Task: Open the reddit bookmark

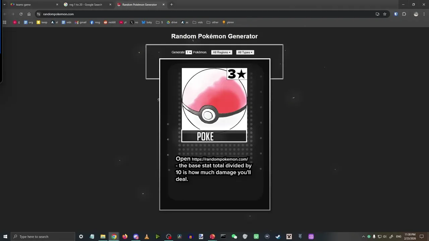Action: pyautogui.click(x=110, y=22)
